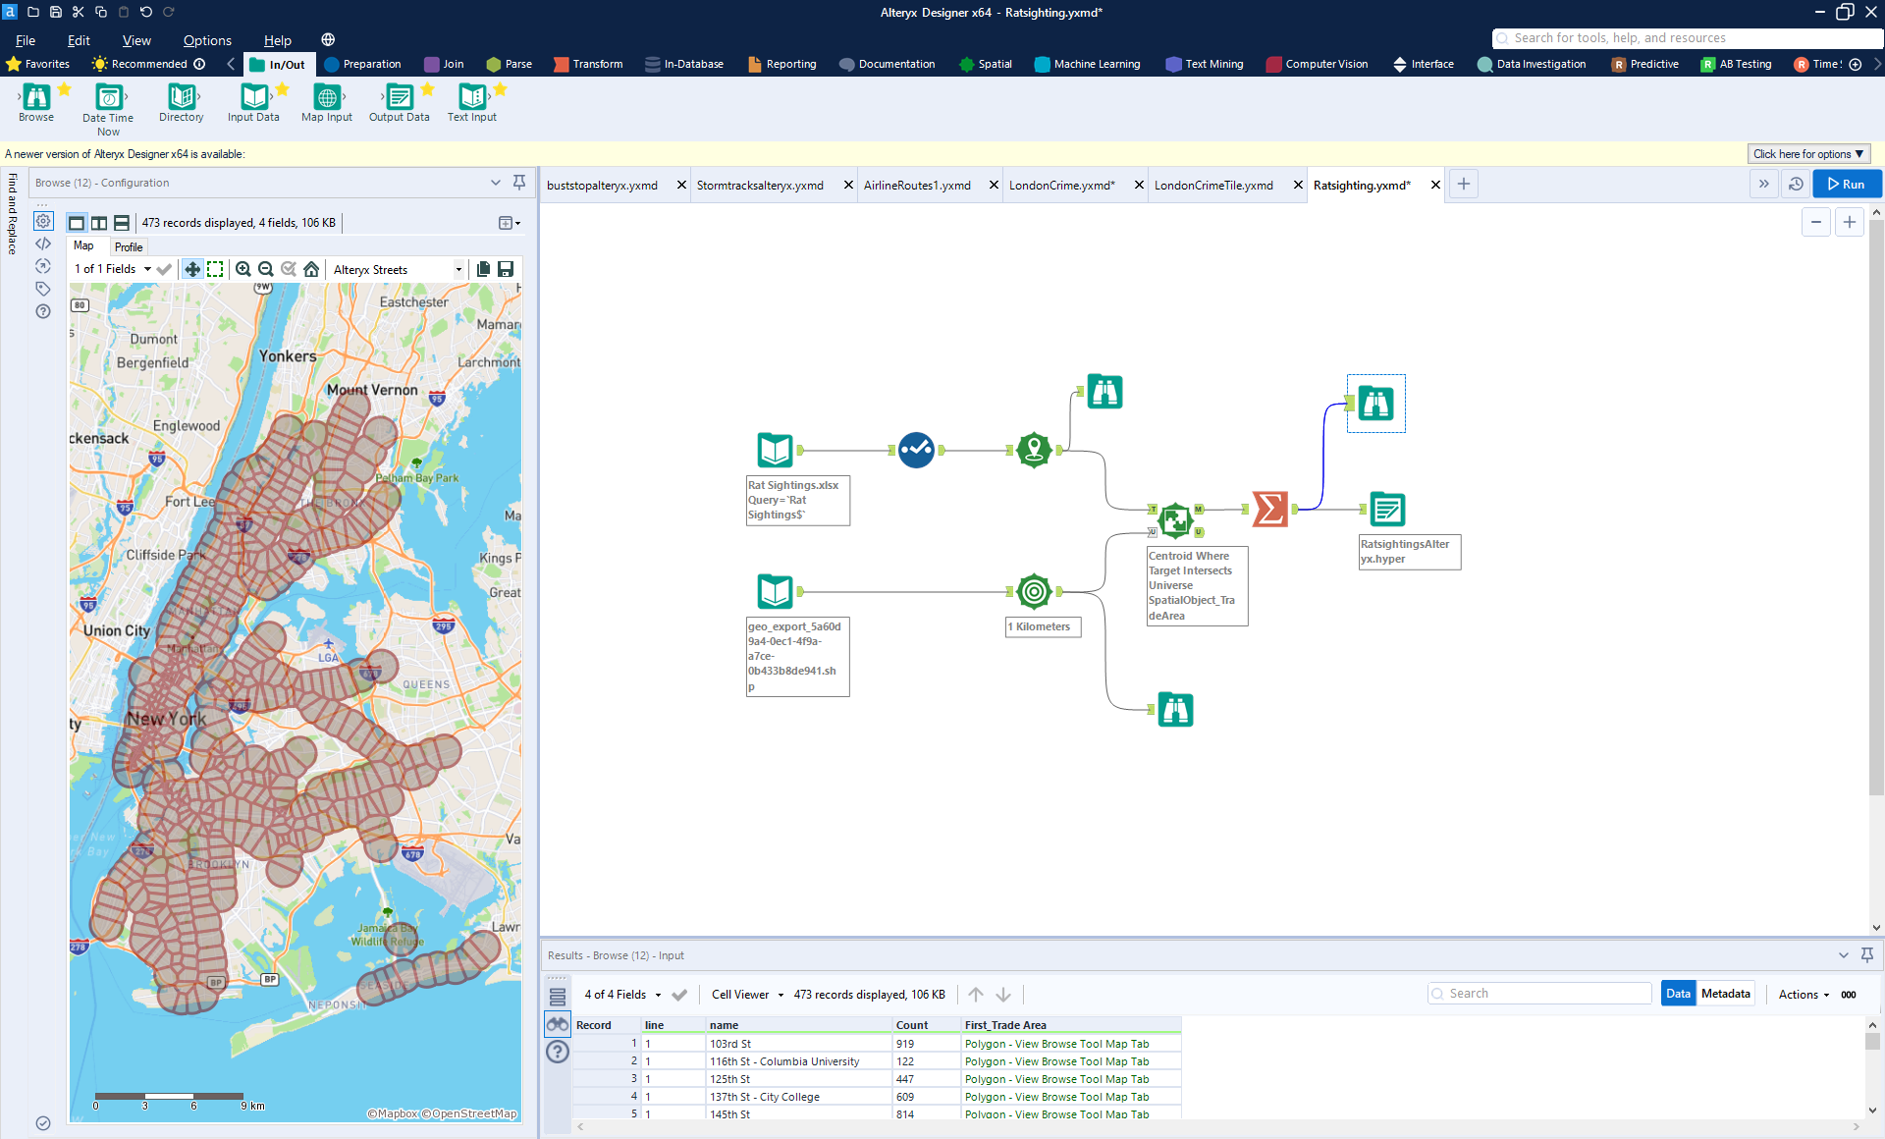
Task: Open the annotation tag settings
Action: click(43, 289)
